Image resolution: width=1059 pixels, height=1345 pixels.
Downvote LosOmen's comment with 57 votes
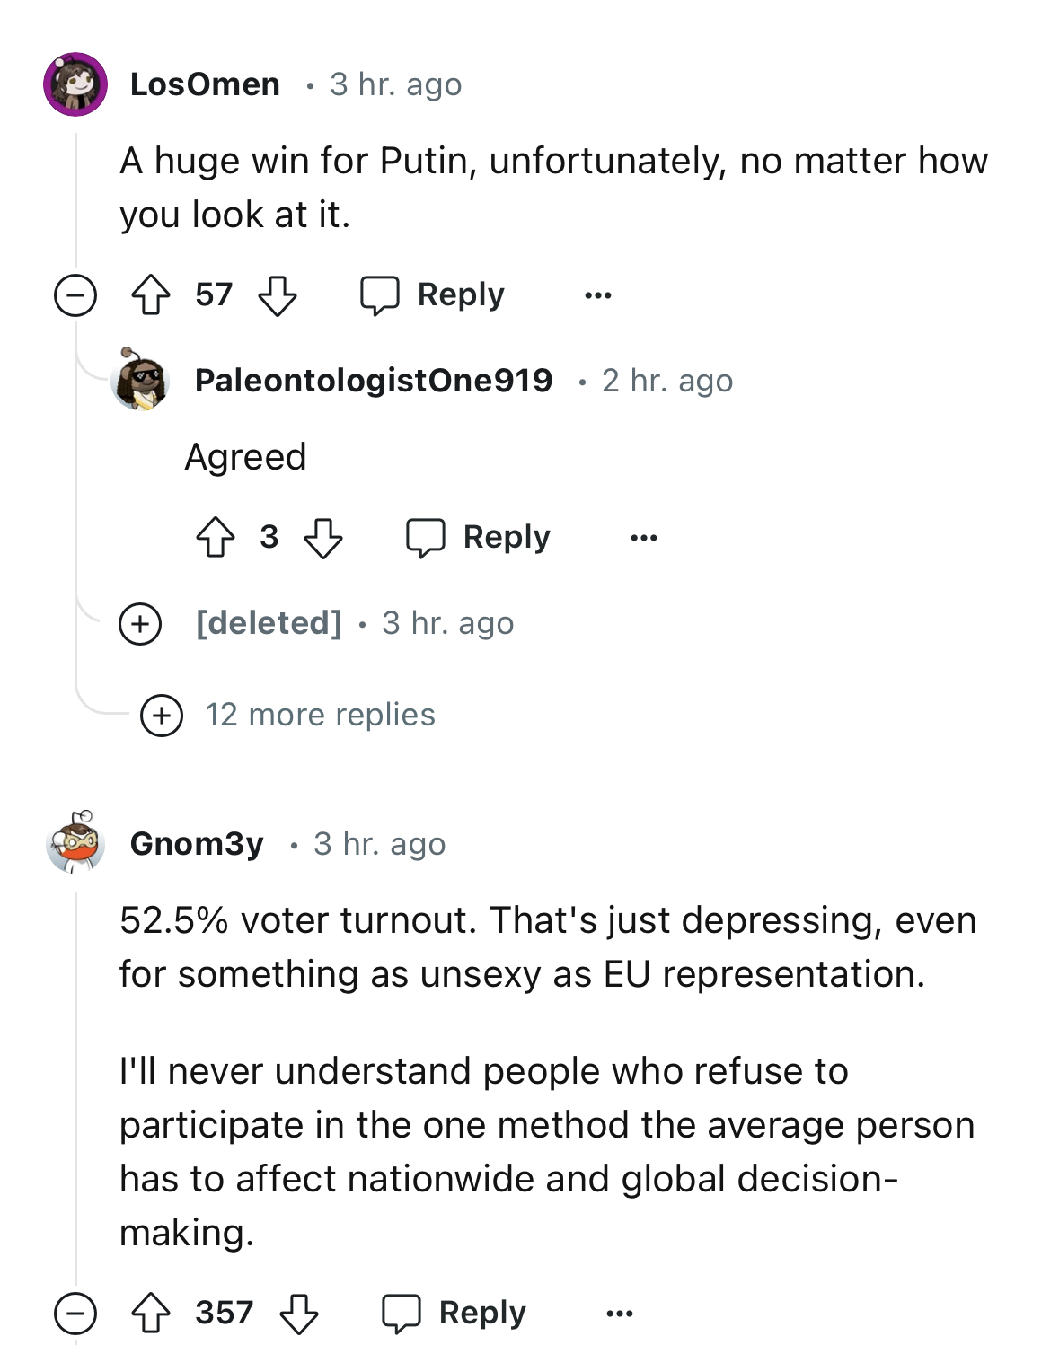(278, 295)
